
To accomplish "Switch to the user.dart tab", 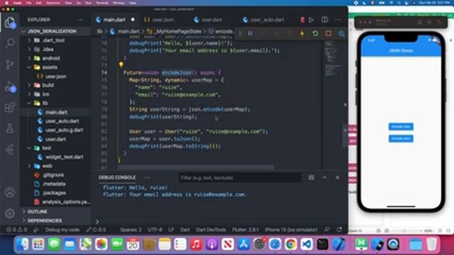I will (x=211, y=20).
